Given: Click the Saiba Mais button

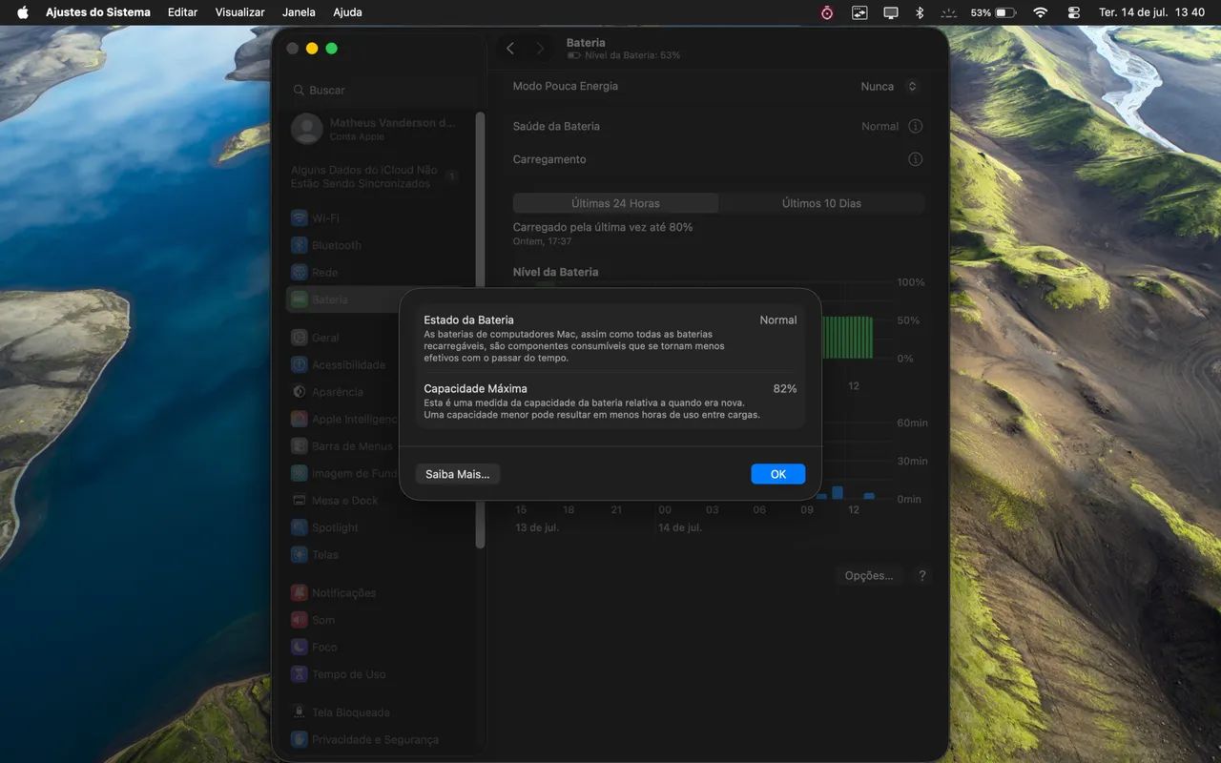Looking at the screenshot, I should [x=458, y=474].
